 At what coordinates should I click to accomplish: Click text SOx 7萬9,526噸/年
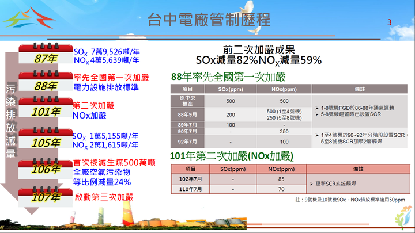click(x=107, y=52)
